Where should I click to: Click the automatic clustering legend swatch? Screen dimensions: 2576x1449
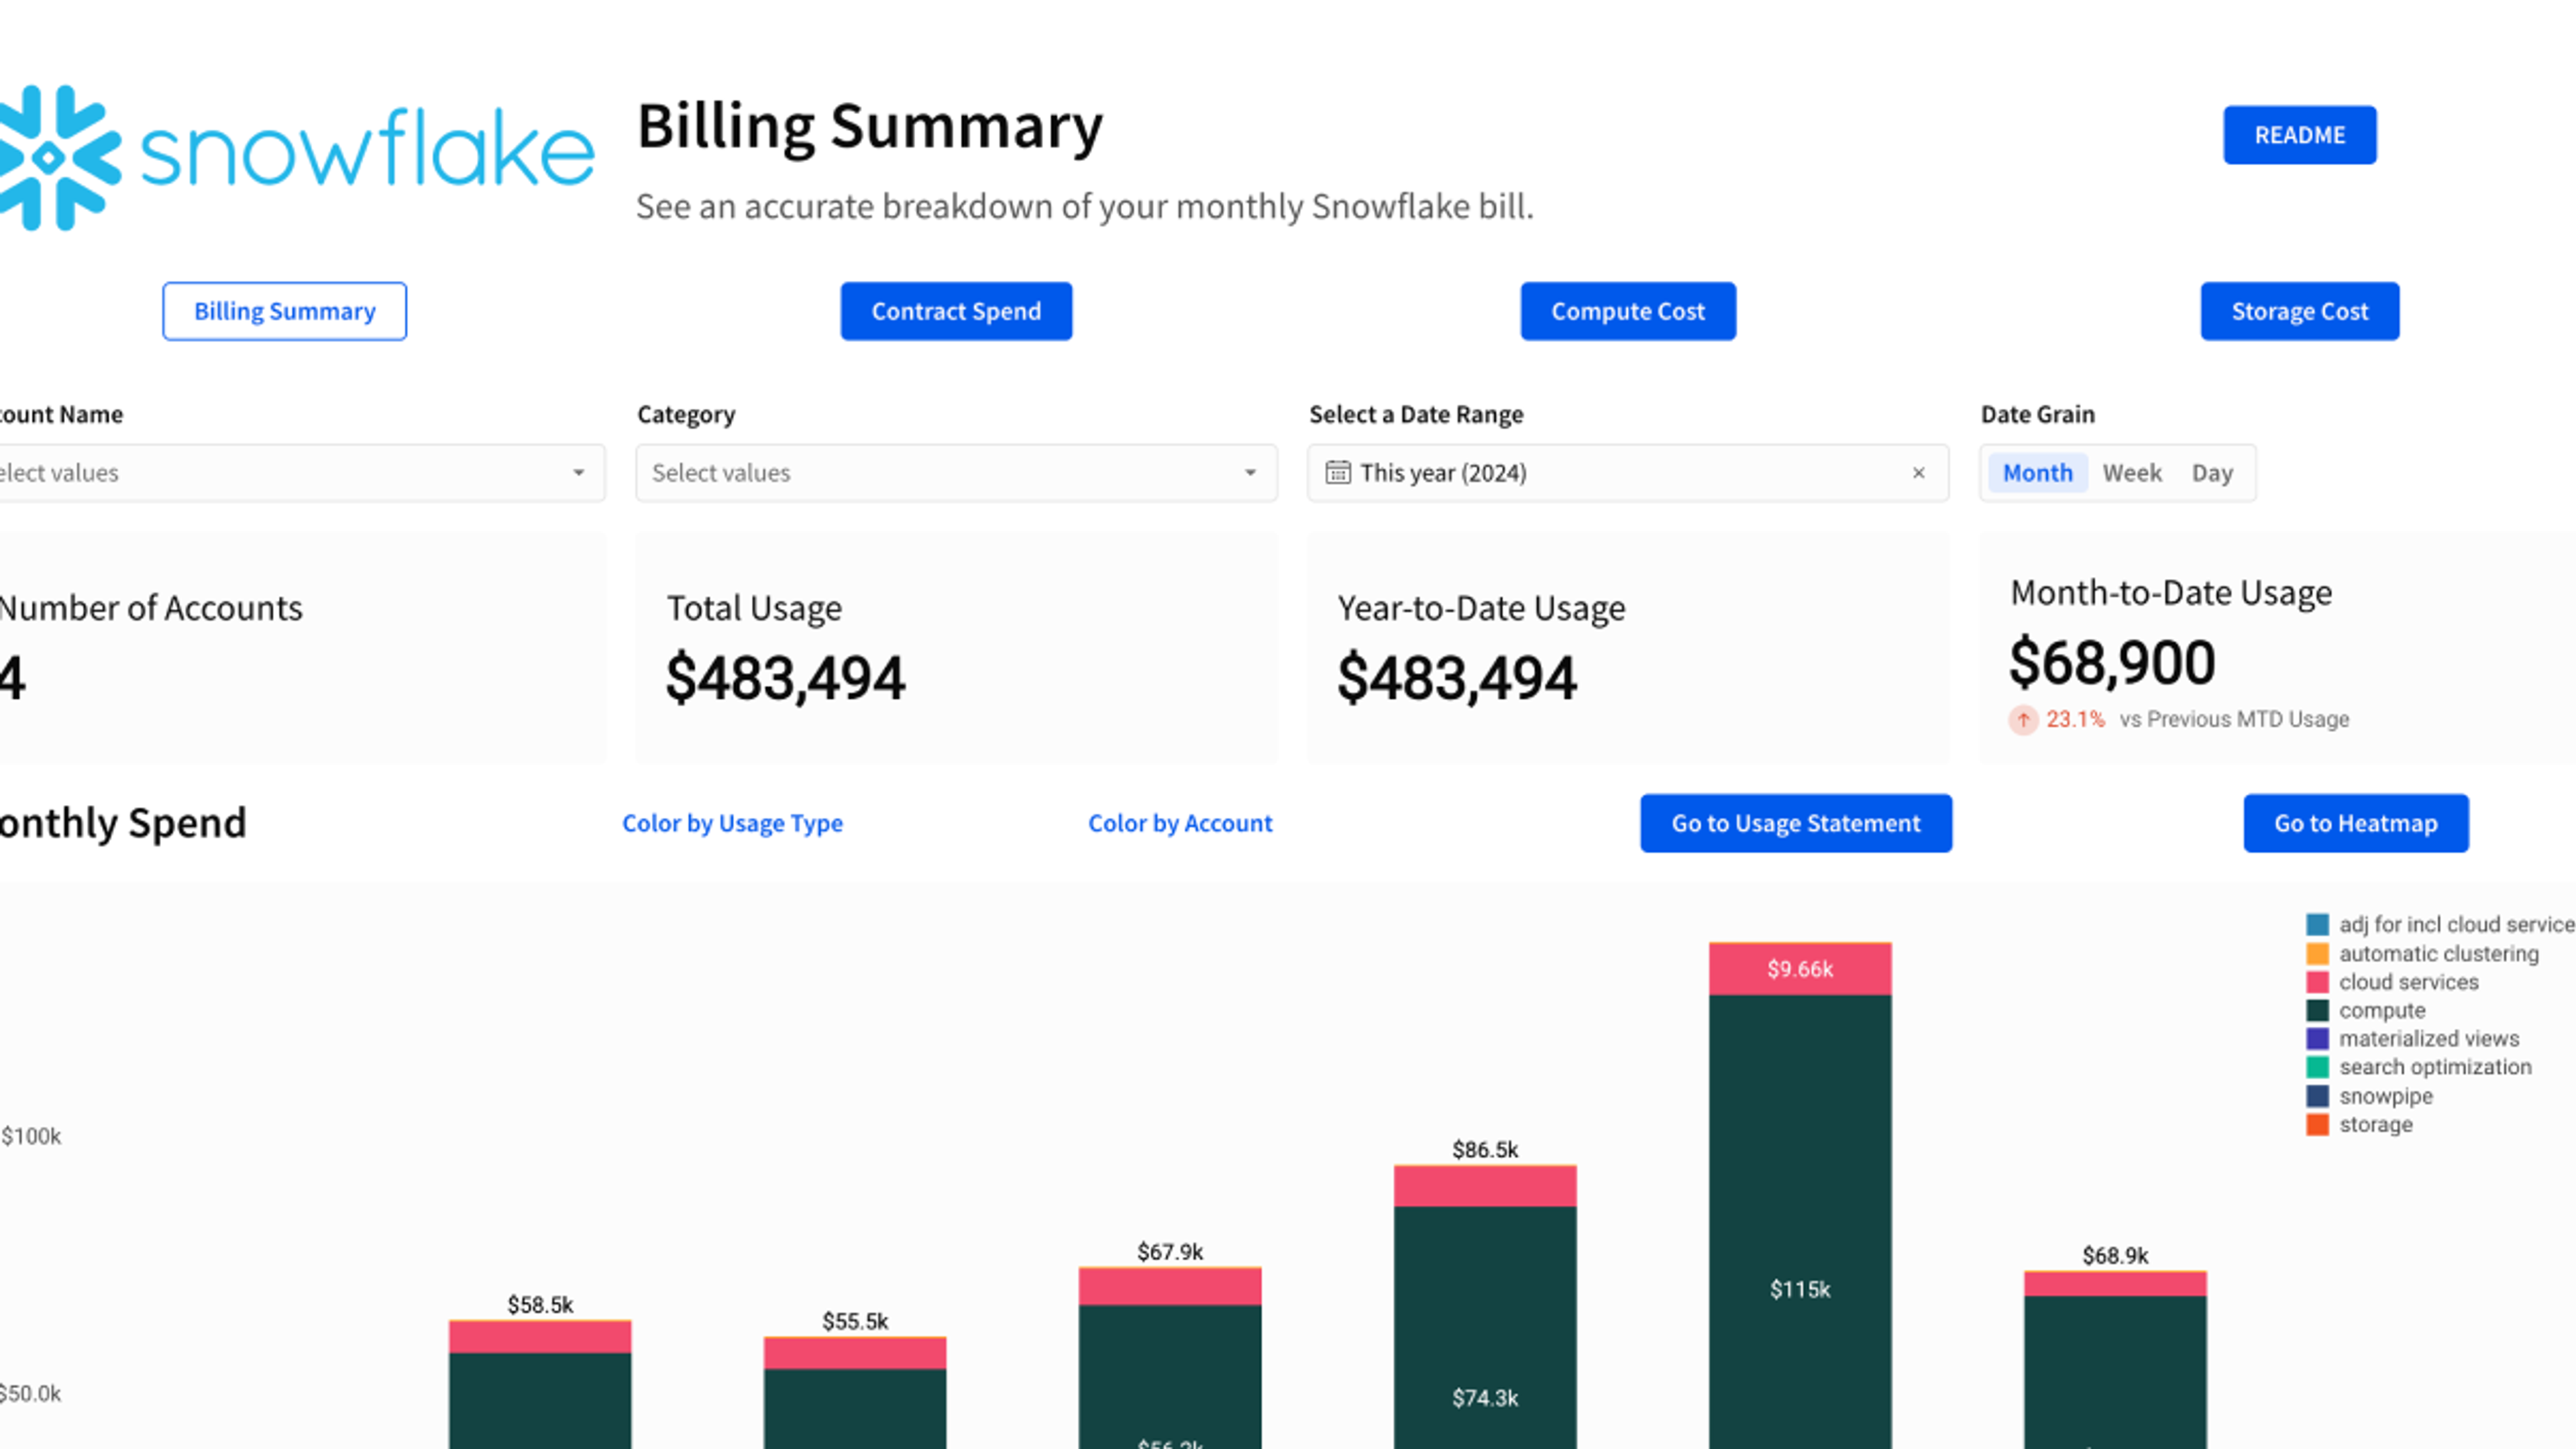coord(2317,953)
